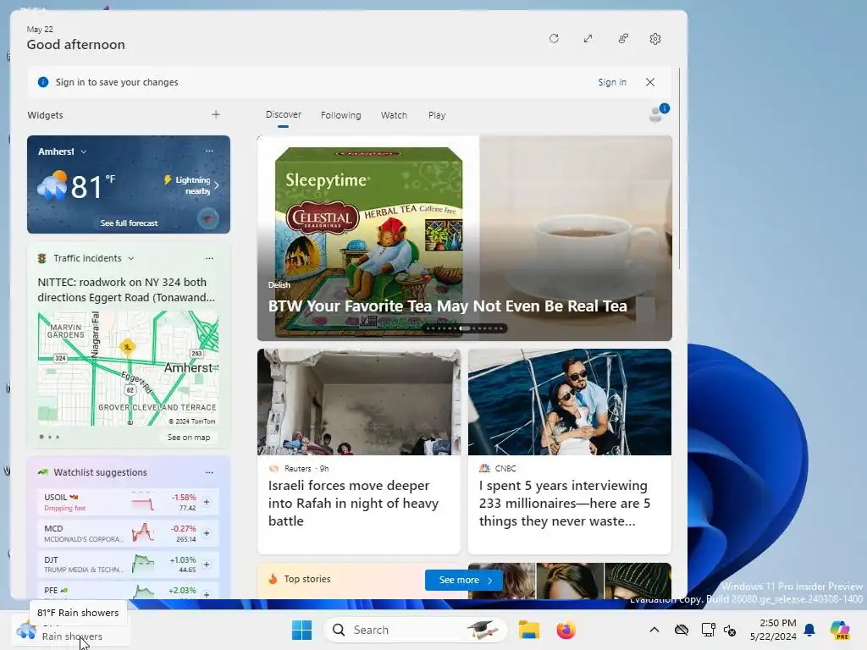Open notifications bell in taskbar
This screenshot has height=650, width=867.
pos(809,630)
